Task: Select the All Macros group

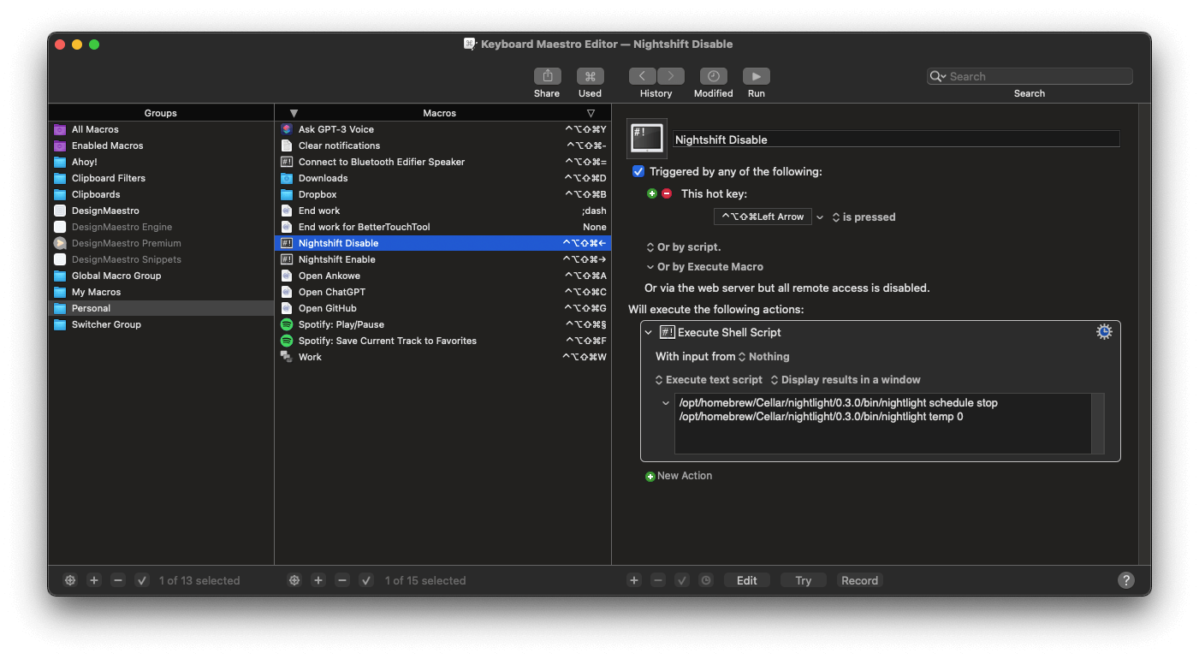Action: [161, 129]
